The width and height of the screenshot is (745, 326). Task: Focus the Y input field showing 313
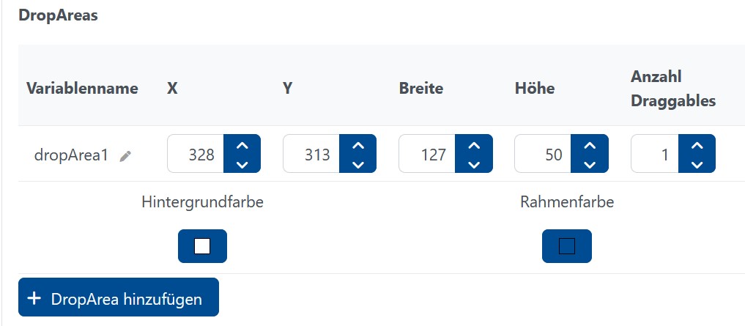pyautogui.click(x=311, y=155)
